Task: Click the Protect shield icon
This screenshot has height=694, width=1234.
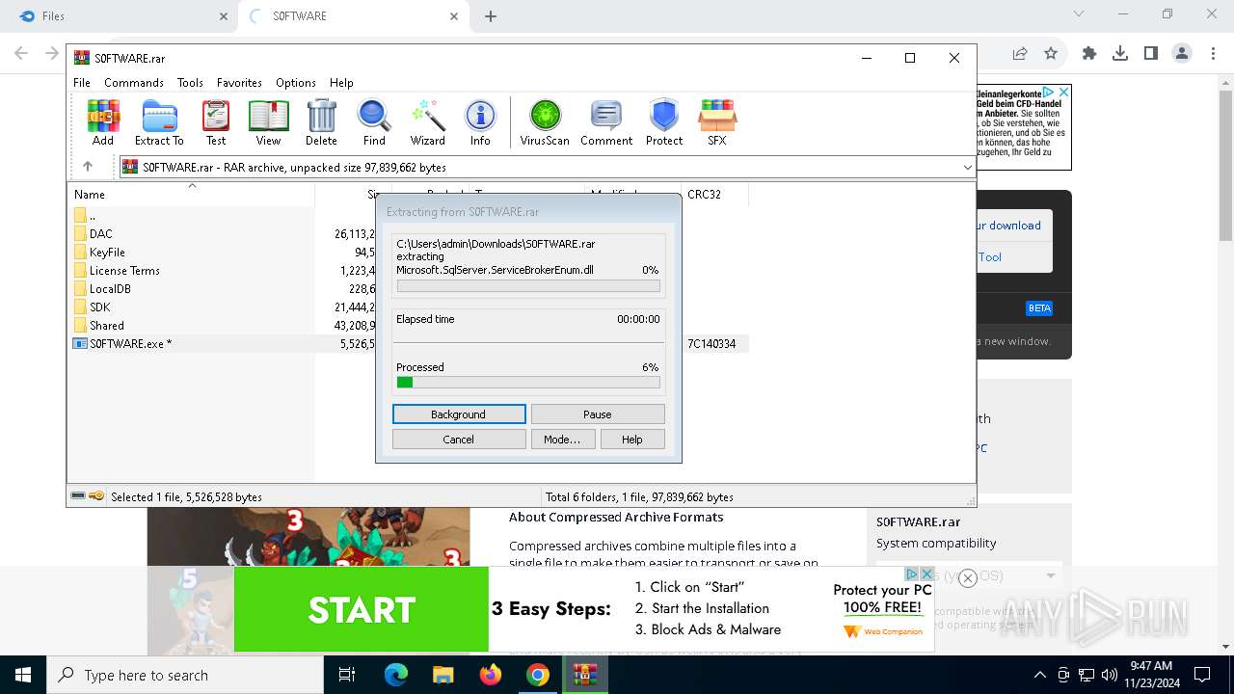Action: click(x=664, y=122)
